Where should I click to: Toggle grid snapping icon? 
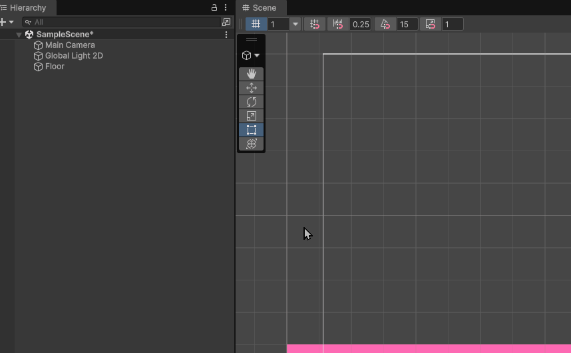(315, 25)
